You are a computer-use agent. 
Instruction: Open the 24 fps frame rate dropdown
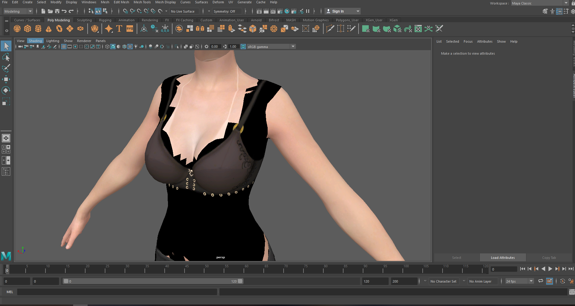[531, 281]
